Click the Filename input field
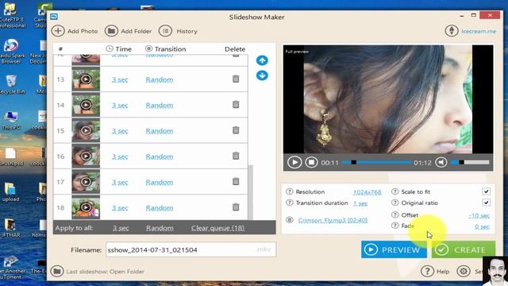Screen dimensions: 508x286 [x=190, y=249]
